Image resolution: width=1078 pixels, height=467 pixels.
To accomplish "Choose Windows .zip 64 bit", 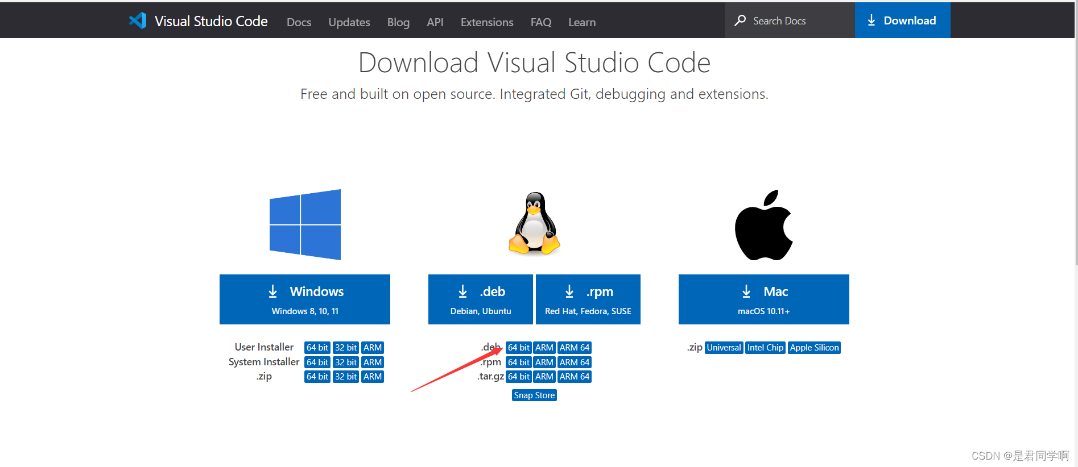I will 317,377.
